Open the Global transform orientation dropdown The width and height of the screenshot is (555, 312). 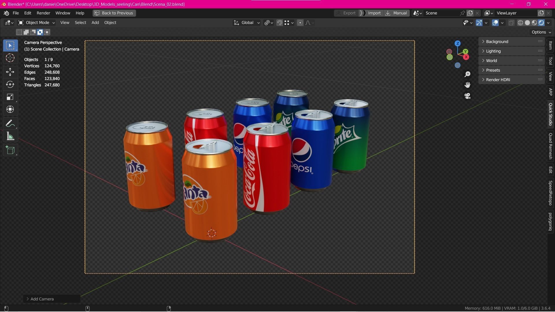click(x=247, y=23)
